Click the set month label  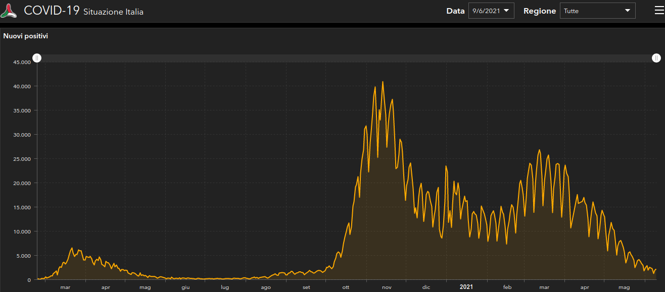(x=306, y=287)
